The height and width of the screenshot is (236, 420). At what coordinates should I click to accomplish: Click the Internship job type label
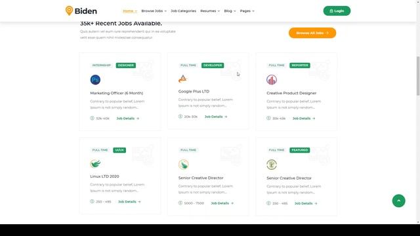102,66
